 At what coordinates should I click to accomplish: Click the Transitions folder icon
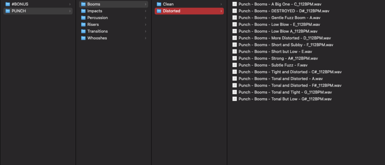point(83,31)
